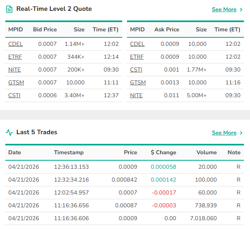Click the Bid Price column header
Viewport: 250px width, 229px height.
45,29
